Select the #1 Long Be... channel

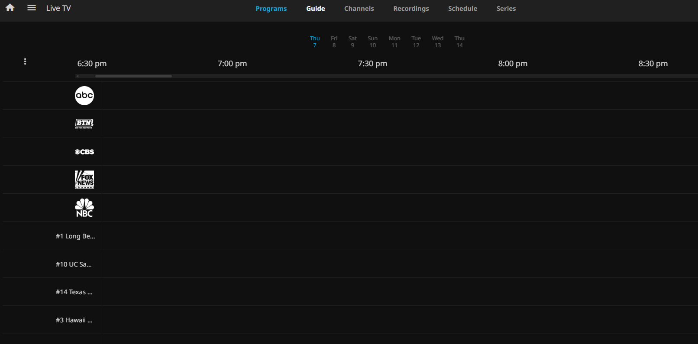[x=75, y=236]
